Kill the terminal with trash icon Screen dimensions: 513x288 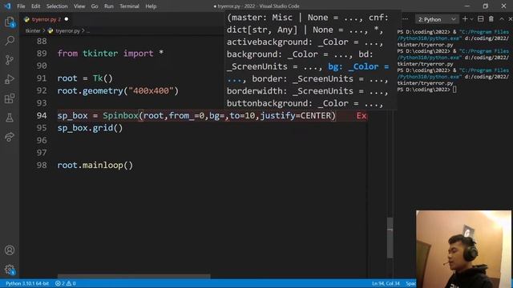tap(491, 19)
